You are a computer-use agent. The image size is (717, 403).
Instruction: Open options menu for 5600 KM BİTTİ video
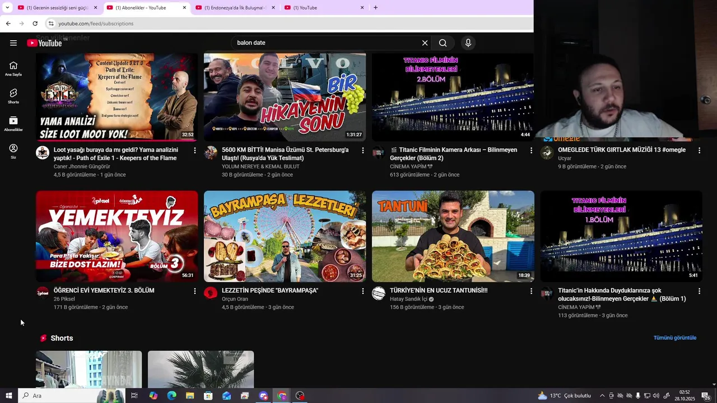tap(363, 151)
